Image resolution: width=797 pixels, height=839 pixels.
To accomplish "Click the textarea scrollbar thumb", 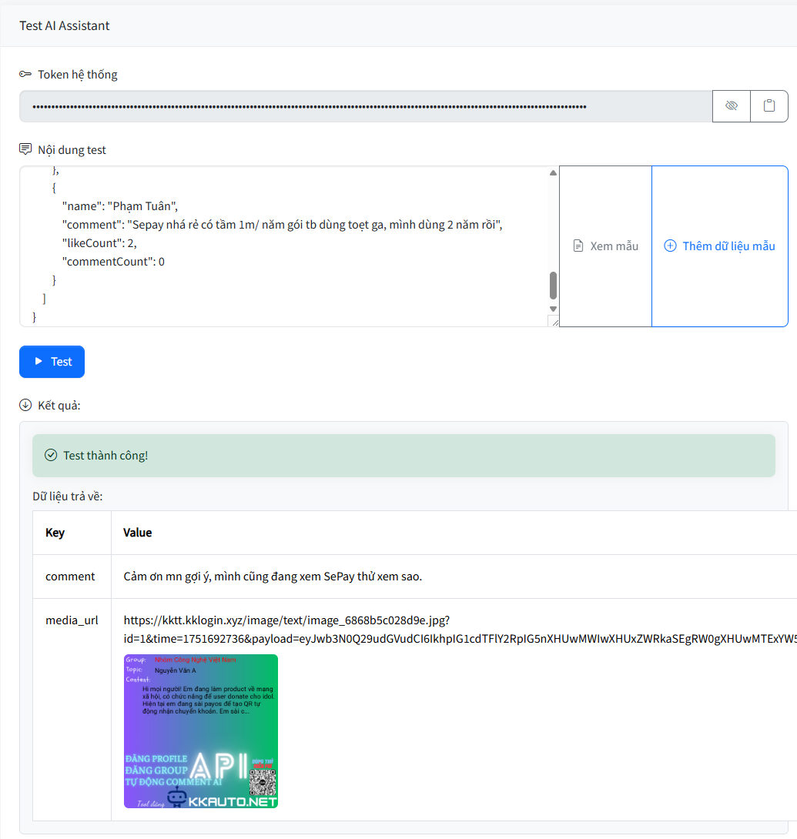I will (x=553, y=286).
